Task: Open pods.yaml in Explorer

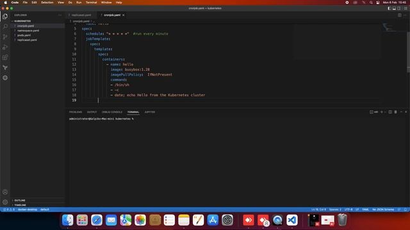Action: pyautogui.click(x=24, y=35)
